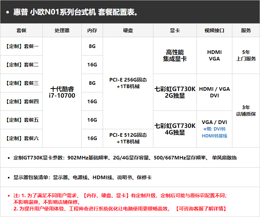Click the 'HDMI VGA' video interface cell

point(214,56)
